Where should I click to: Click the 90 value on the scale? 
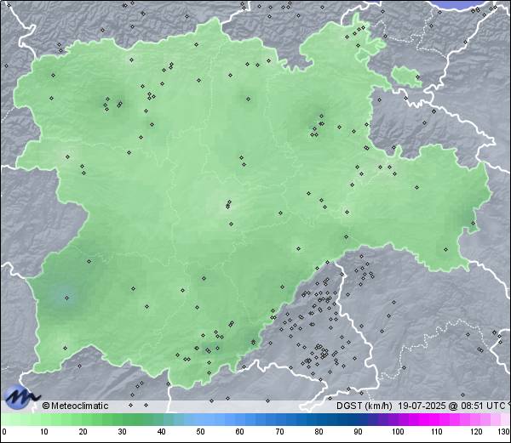coord(358,432)
